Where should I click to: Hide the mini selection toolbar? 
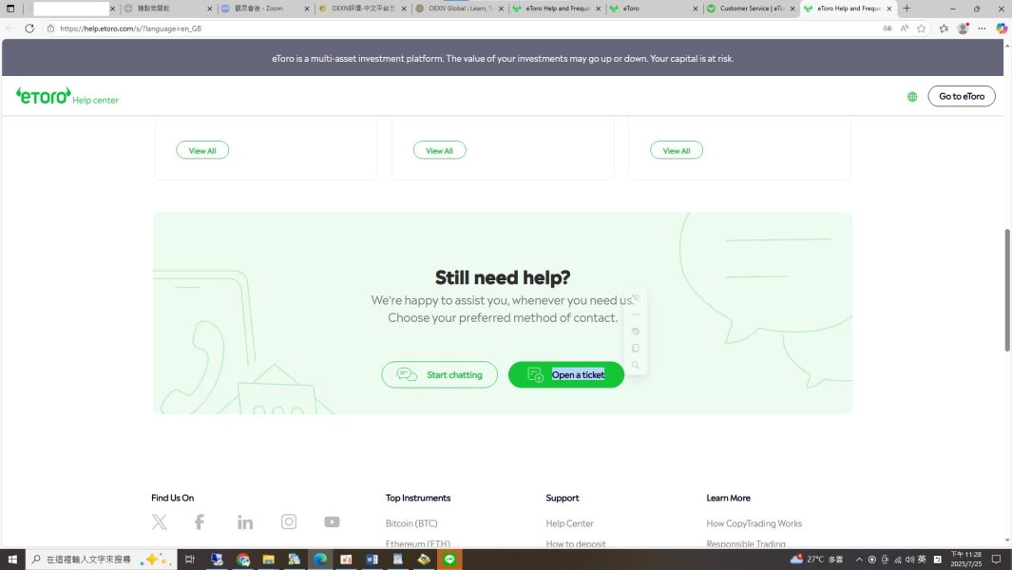pyautogui.click(x=635, y=298)
